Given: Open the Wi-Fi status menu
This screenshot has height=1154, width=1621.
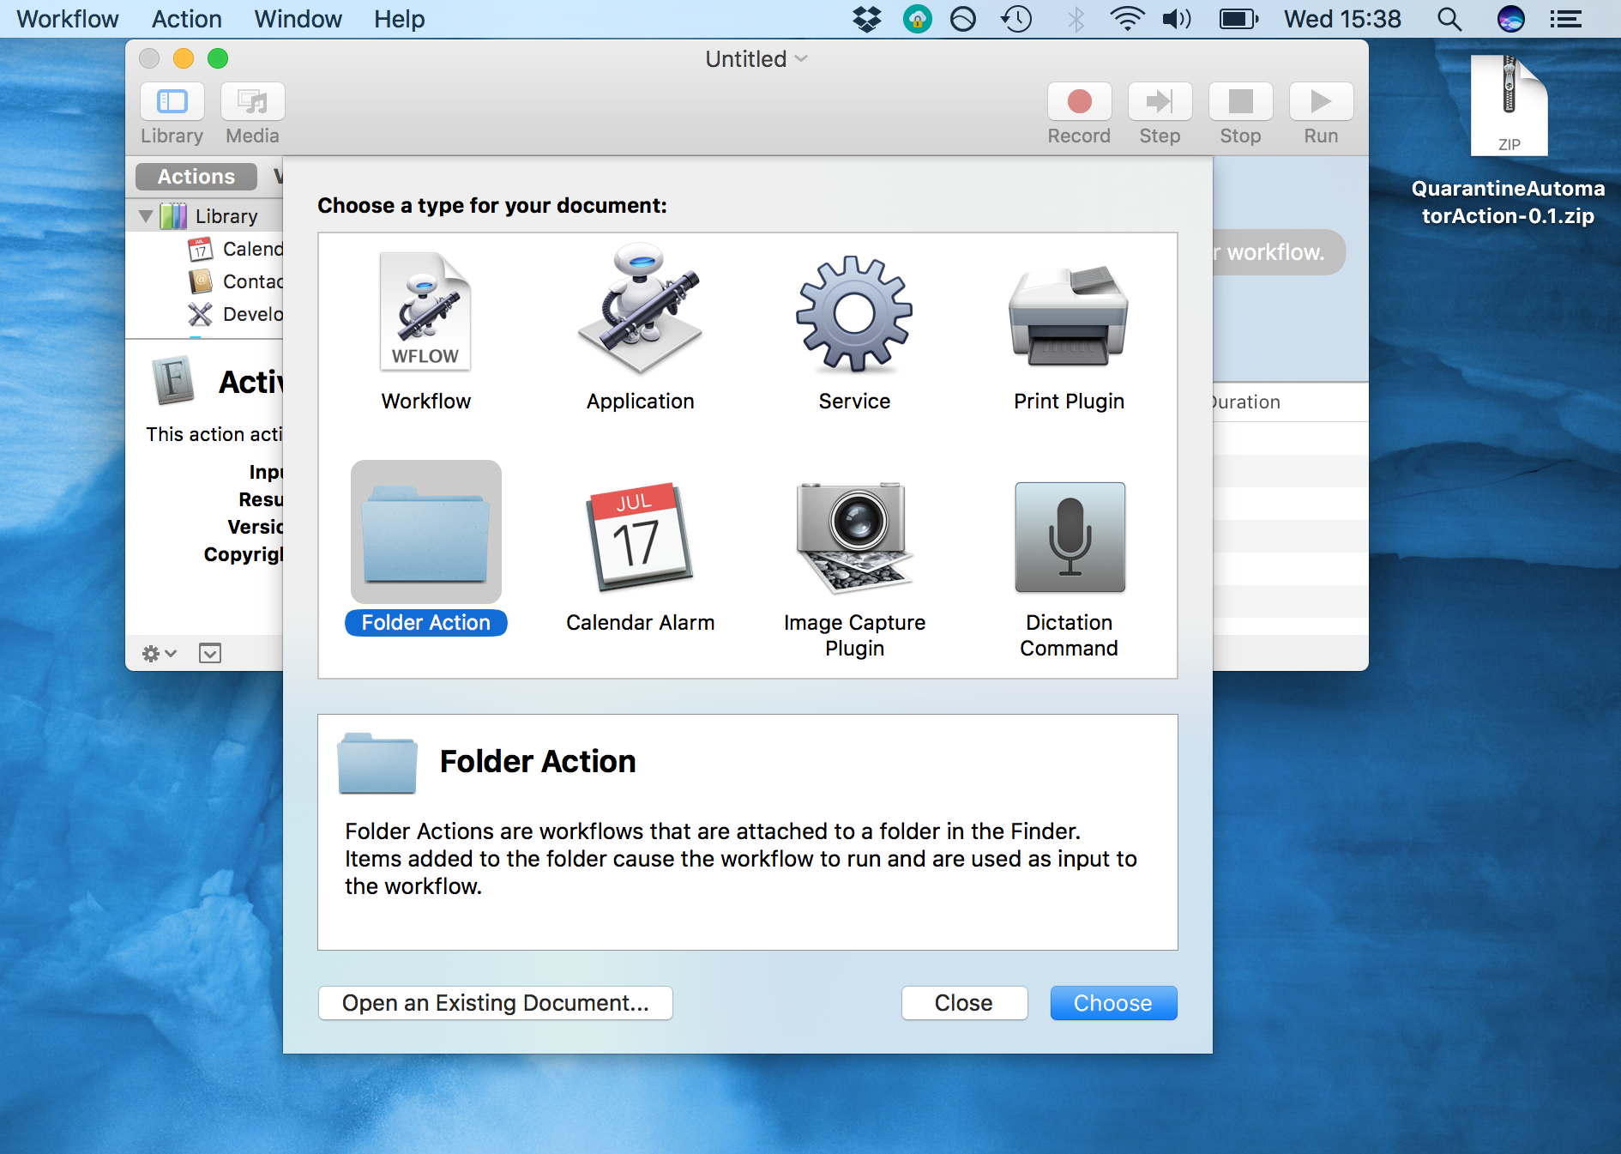Looking at the screenshot, I should tap(1127, 19).
